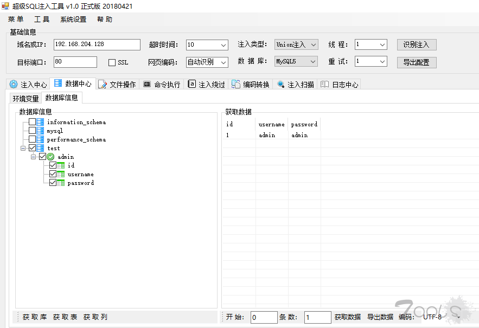The height and width of the screenshot is (328, 479).
Task: Click the 条数 row count input field
Action: point(318,317)
